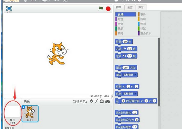Image resolution: width=182 pixels, height=129 pixels.
Task: Edit the 10 value in 将y坐标增加 block
Action: point(135,127)
